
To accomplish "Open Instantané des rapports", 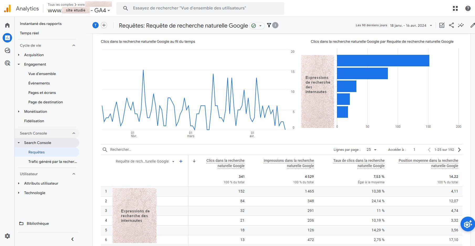I will [x=41, y=24].
